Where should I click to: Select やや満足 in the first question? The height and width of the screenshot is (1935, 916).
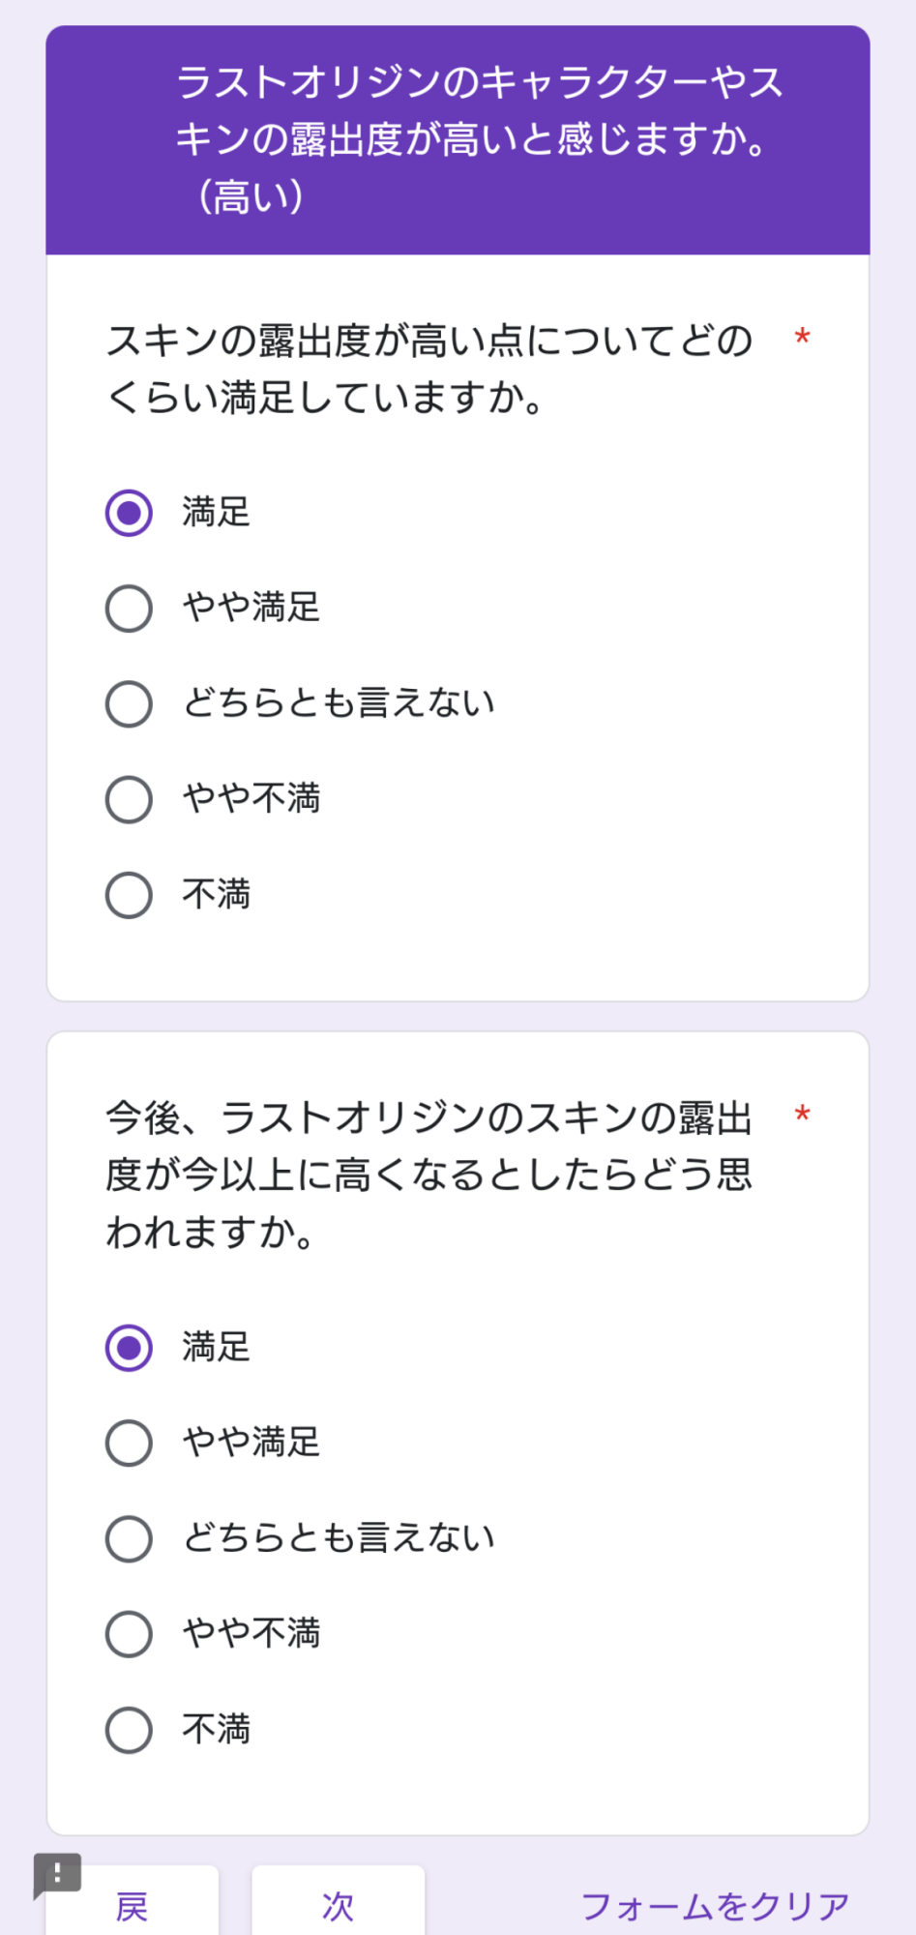click(129, 609)
